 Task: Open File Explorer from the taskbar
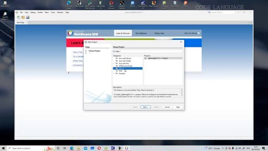79,148
